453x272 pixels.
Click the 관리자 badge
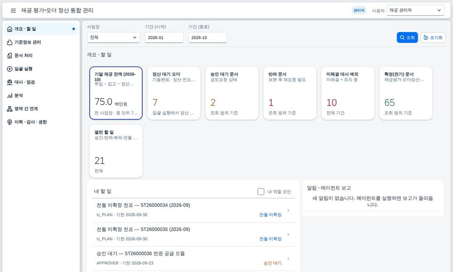pyautogui.click(x=359, y=10)
